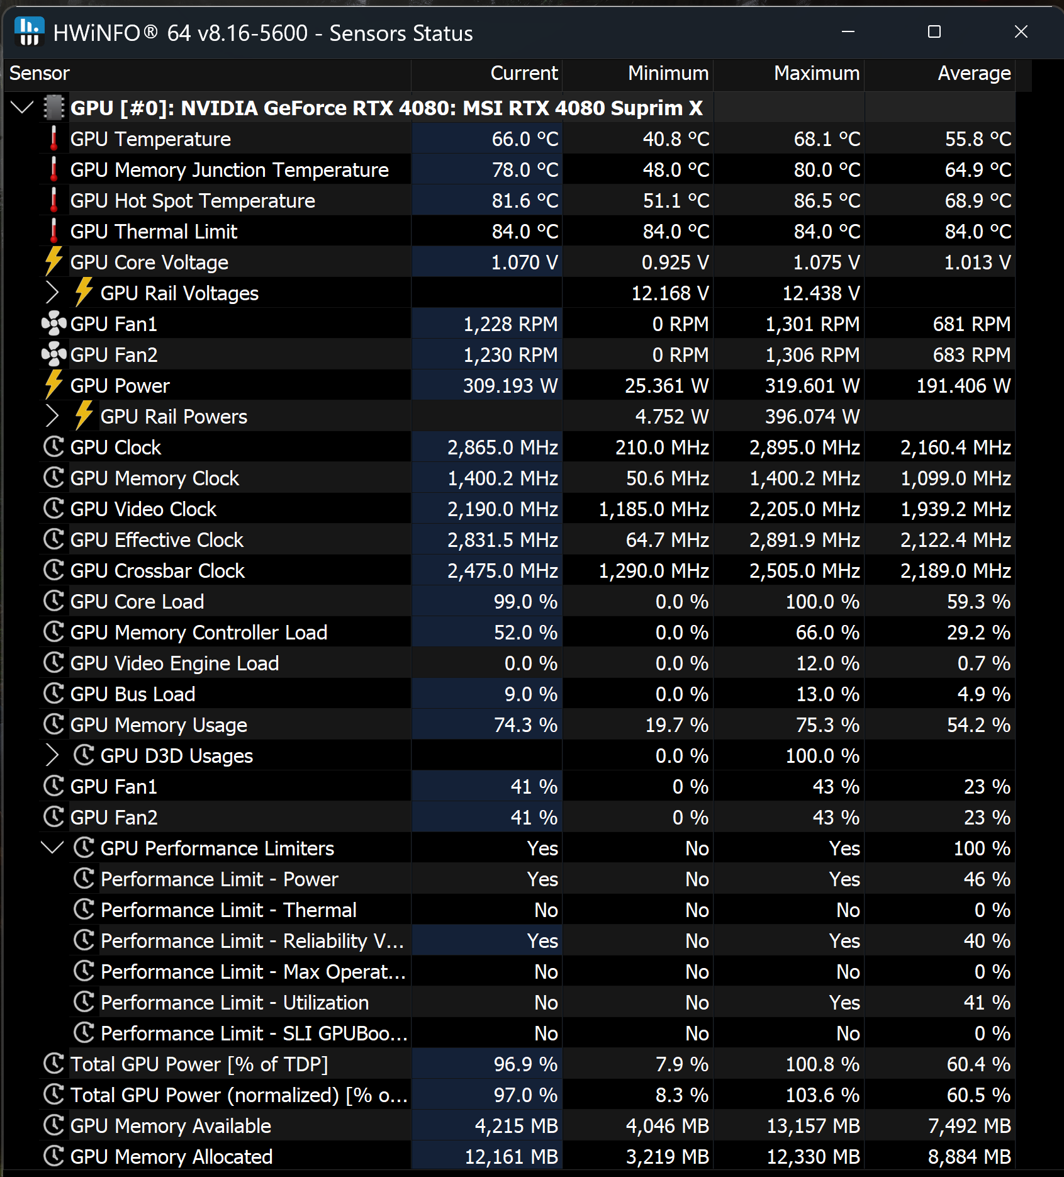Click clock icon of GPU Crossbar Clock row
This screenshot has height=1177, width=1064.
[54, 570]
